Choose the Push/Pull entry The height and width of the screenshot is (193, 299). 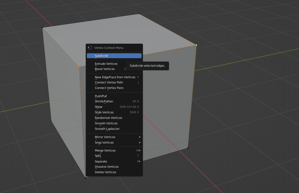click(x=114, y=96)
